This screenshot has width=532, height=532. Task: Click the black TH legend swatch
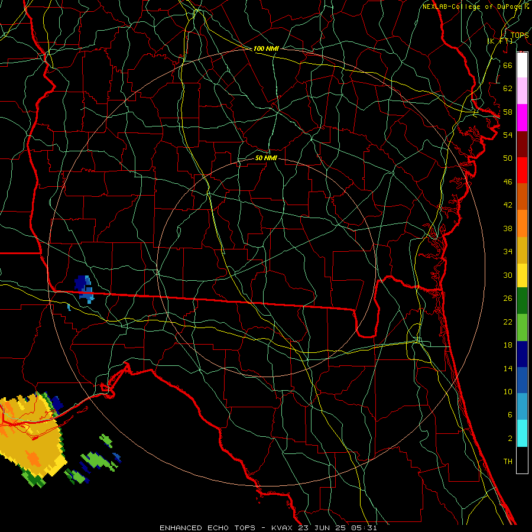(x=522, y=460)
